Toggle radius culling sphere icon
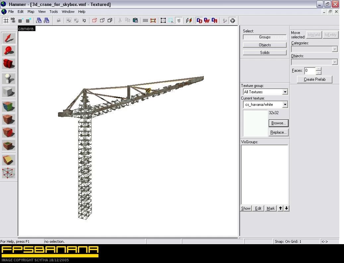This screenshot has height=263, width=344. tap(233, 21)
